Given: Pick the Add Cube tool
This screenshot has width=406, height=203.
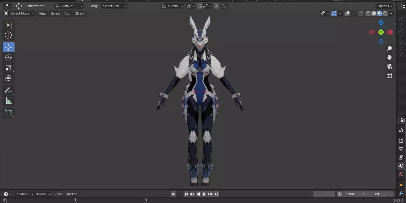Looking at the screenshot, I should click(x=8, y=113).
